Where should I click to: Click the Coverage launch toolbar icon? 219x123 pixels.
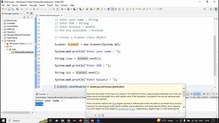(74, 9)
